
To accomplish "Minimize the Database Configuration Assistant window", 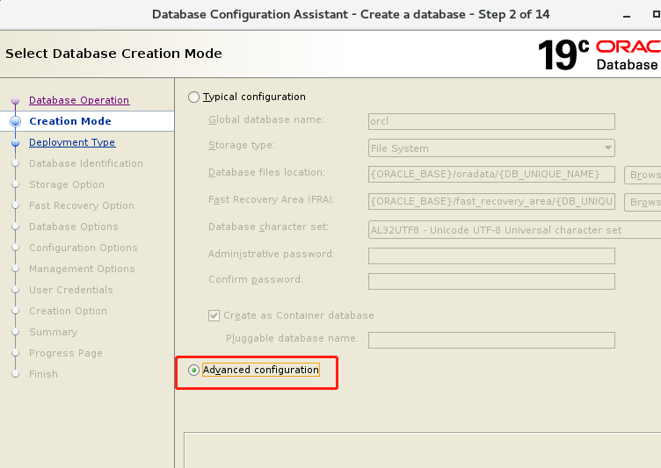I will (x=627, y=15).
